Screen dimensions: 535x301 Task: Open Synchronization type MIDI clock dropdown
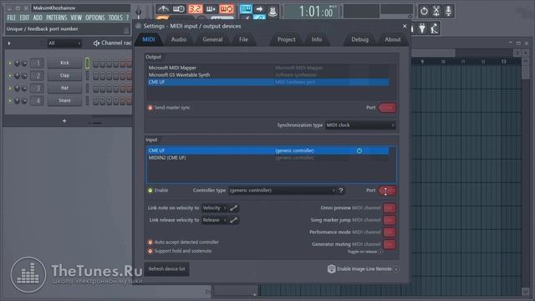coord(360,125)
